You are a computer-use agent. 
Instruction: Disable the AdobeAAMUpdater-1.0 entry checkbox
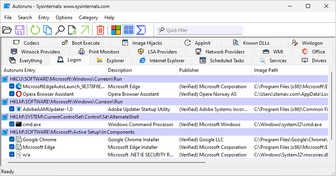pos(12,109)
